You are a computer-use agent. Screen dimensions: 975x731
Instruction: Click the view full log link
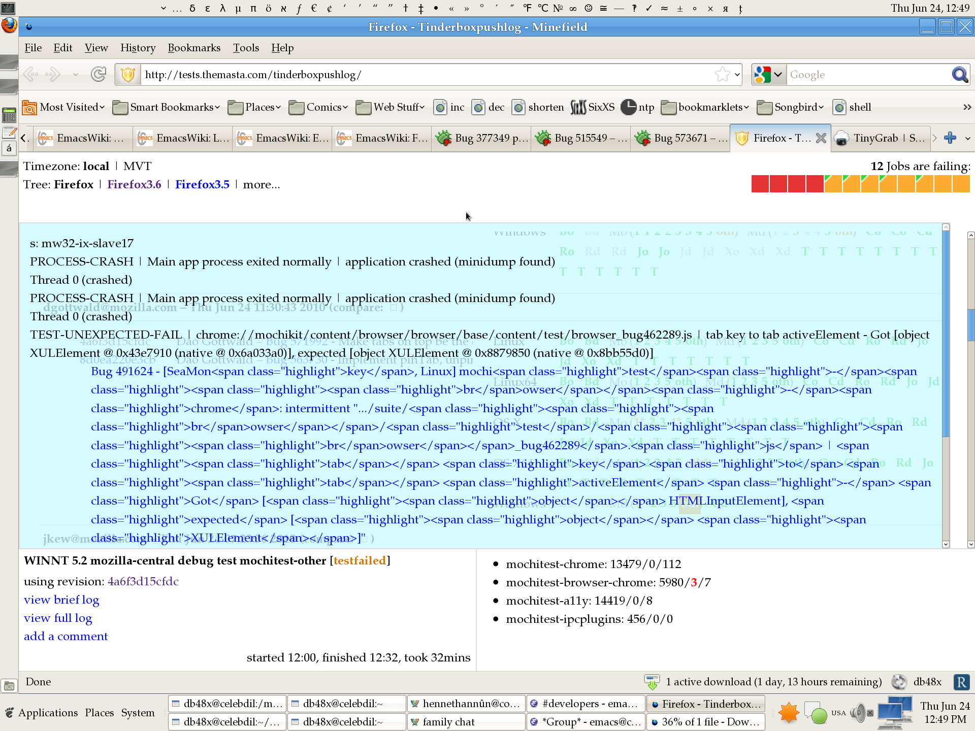click(58, 618)
